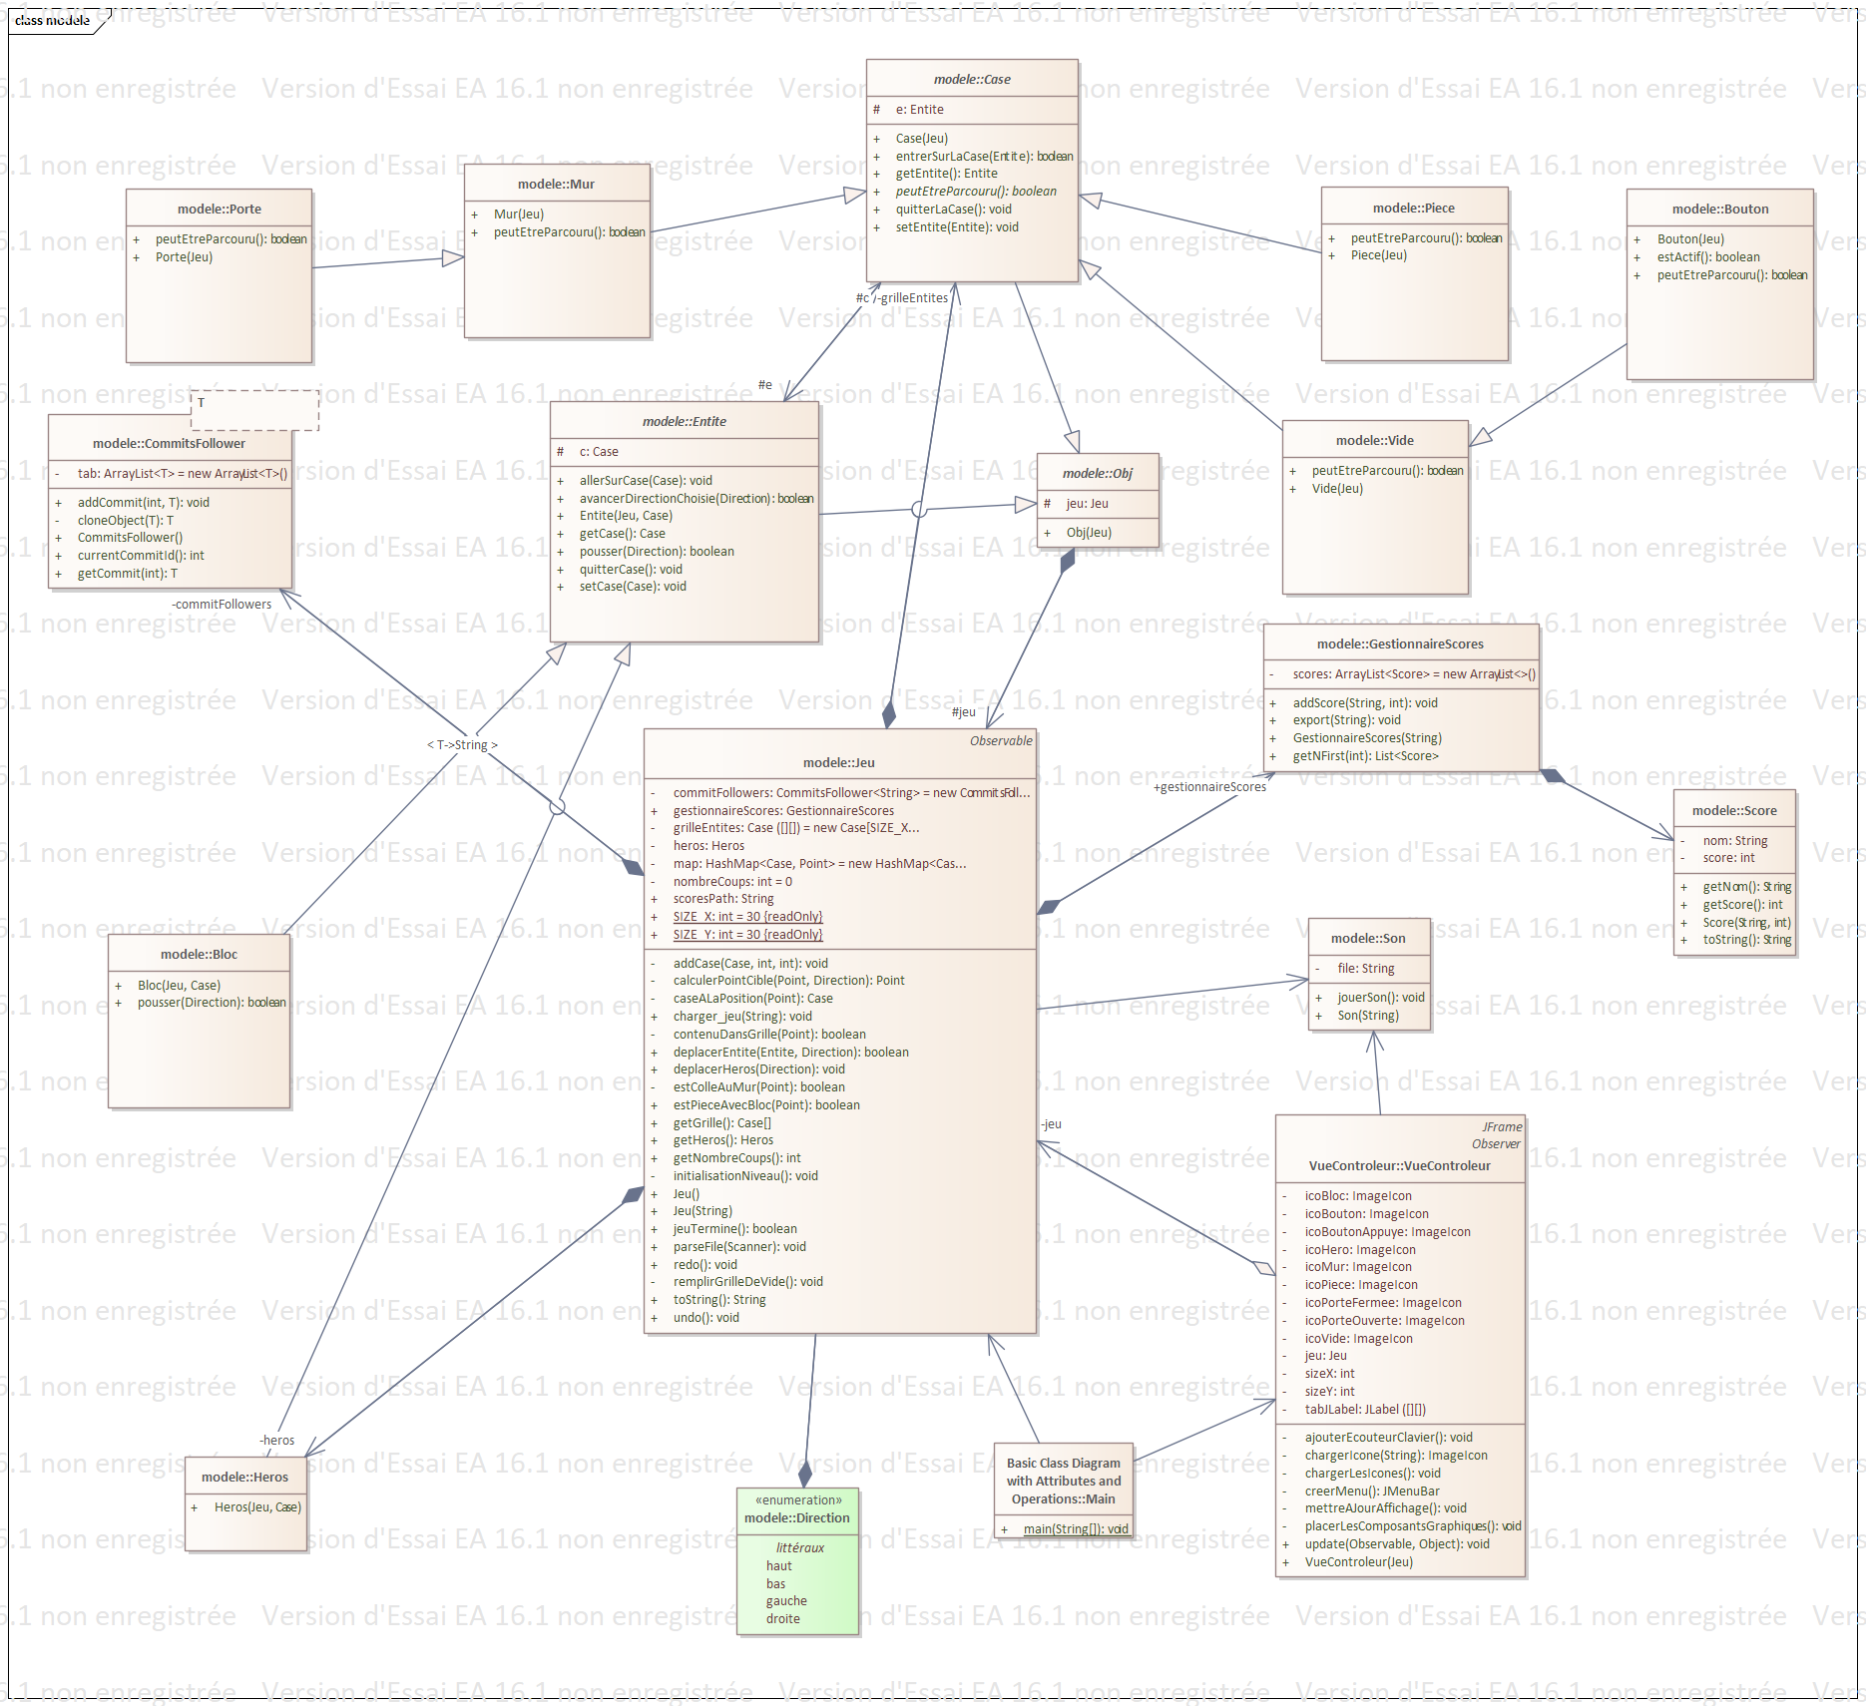1866x1706 pixels.
Task: Click the modele::Mur class title
Action: 556,184
